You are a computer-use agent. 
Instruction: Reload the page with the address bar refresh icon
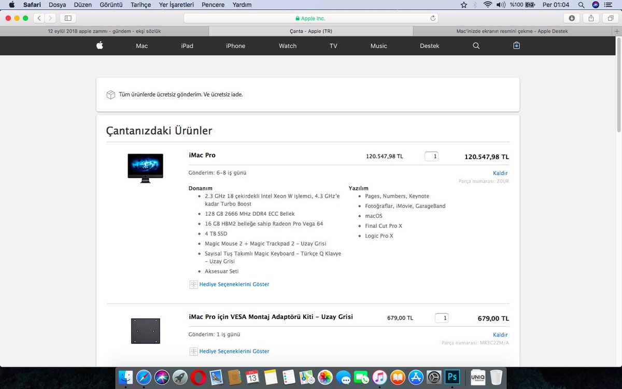coord(433,18)
